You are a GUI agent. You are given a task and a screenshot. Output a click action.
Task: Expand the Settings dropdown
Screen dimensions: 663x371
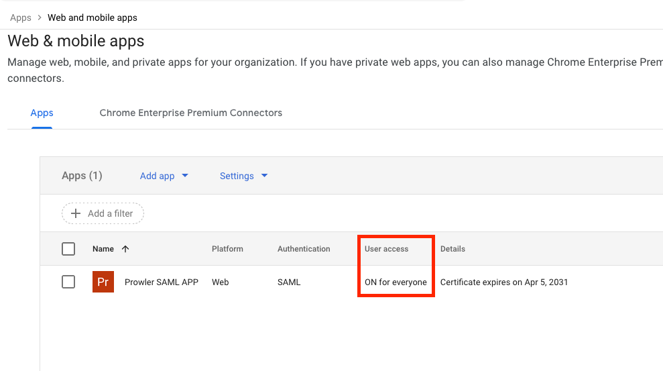(x=243, y=176)
